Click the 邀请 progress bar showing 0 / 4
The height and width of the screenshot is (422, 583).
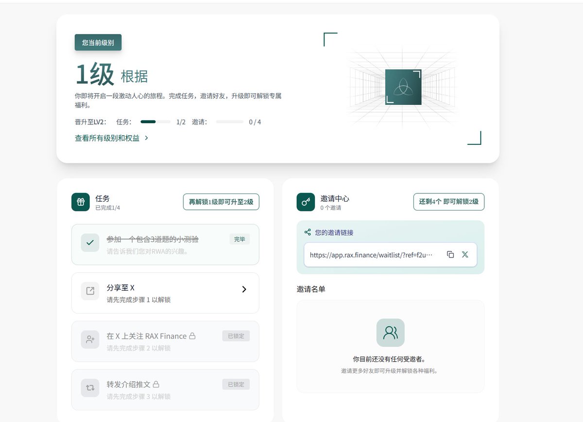click(x=230, y=122)
